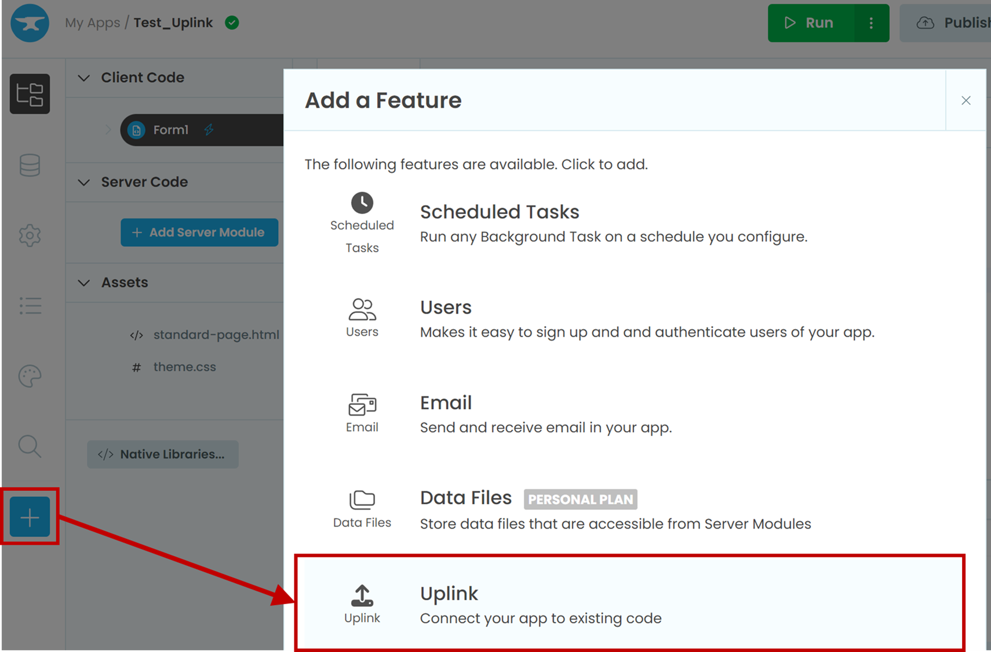Click 'Send and receive email in your app.'
This screenshot has width=991, height=652.
(x=546, y=428)
